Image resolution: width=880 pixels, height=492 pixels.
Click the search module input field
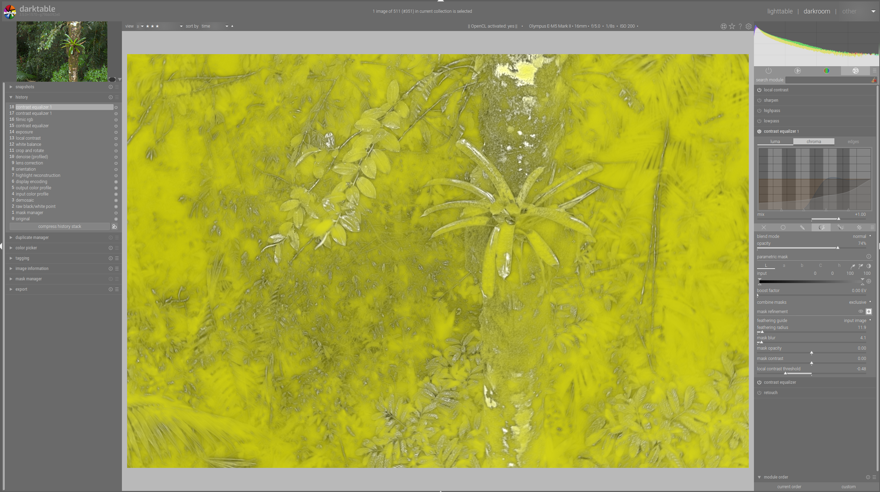828,80
